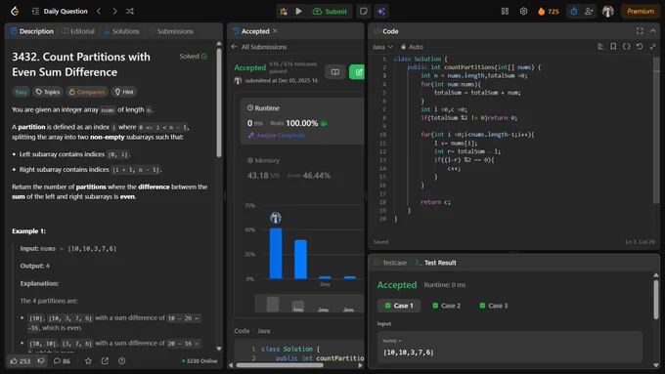
Task: Go to the previous question arrow
Action: 99,12
